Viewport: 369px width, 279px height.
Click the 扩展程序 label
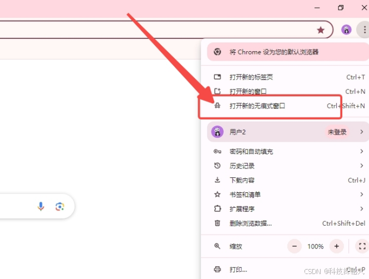coord(242,209)
